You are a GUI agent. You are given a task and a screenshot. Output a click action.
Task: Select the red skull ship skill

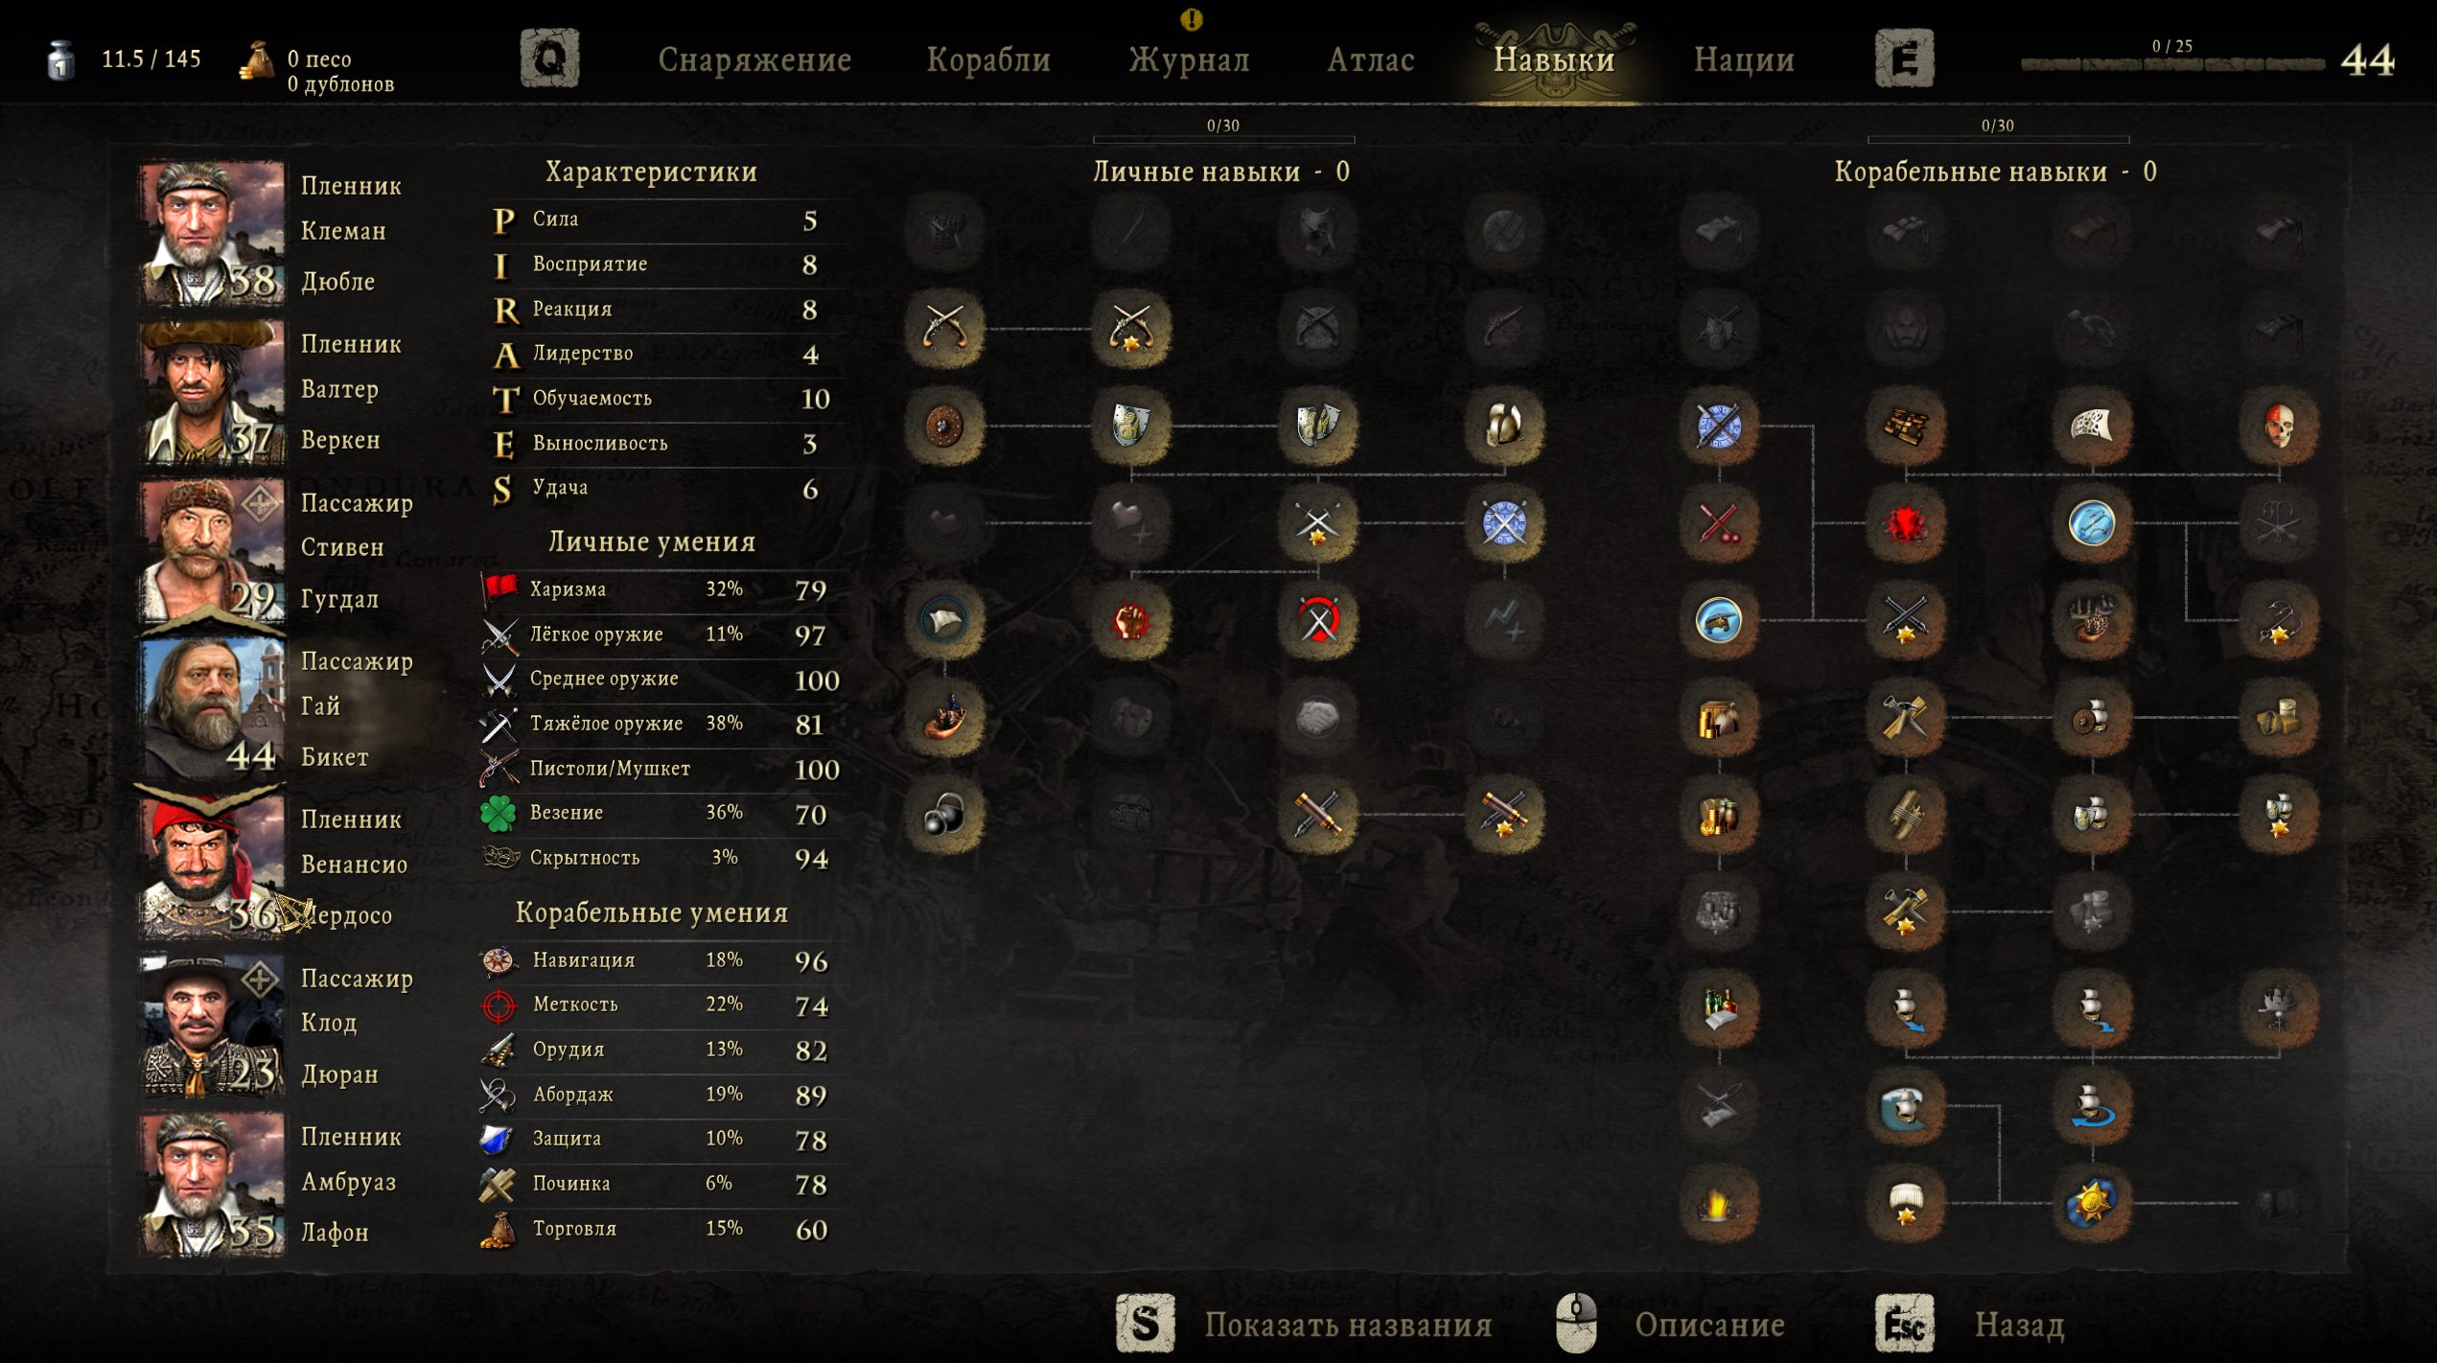coord(2279,427)
